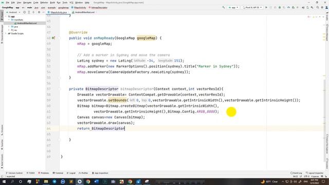The width and height of the screenshot is (329, 185).
Task: Open the Refactor menu
Action: pyautogui.click(x=44, y=3)
